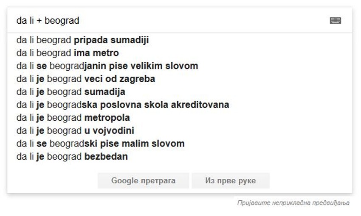Choose 'beogradska poslovna skola akreditovana' suggestion
Image resolution: width=361 pixels, height=216 pixels.
(123, 105)
